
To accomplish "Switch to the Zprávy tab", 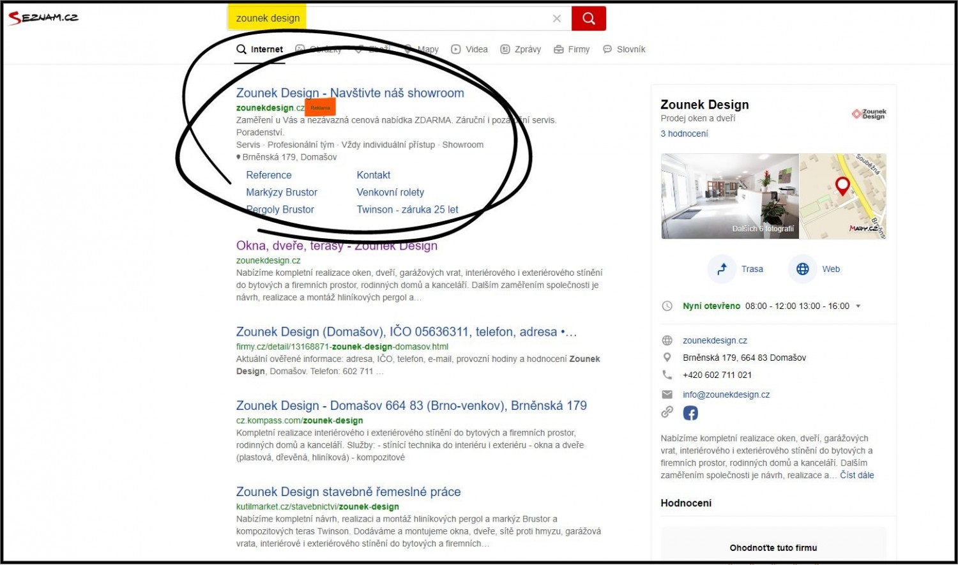I will click(x=521, y=49).
